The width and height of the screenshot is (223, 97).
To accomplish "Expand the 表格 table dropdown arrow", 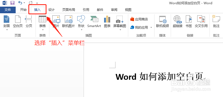I will point(42,30).
